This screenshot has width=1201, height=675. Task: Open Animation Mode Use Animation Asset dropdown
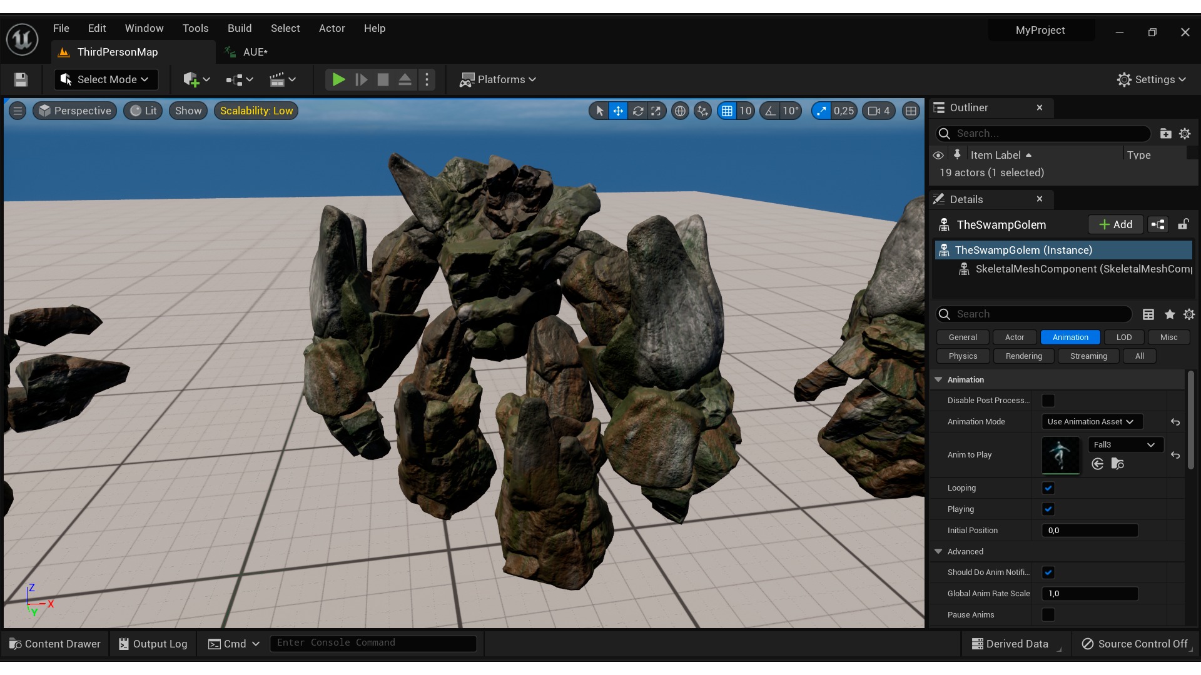(x=1092, y=422)
